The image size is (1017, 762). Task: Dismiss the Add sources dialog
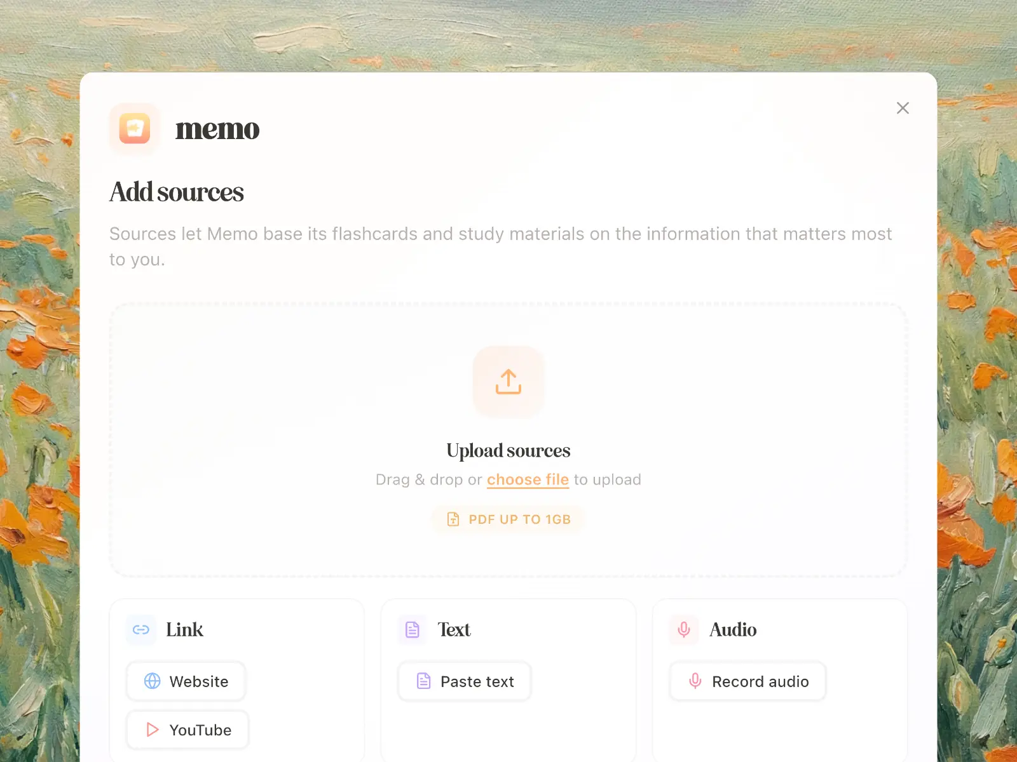pos(903,108)
